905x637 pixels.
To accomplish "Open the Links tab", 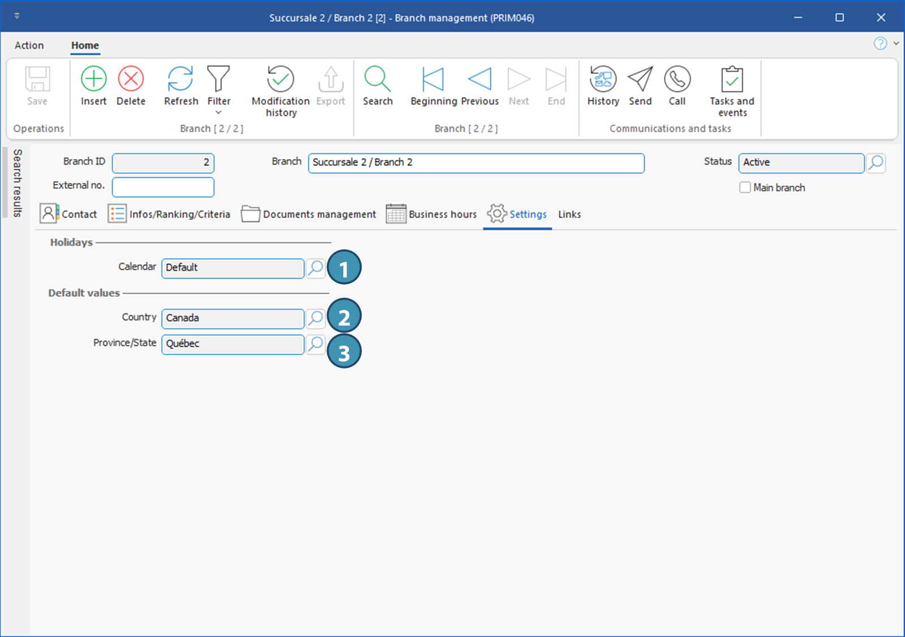I will pyautogui.click(x=569, y=215).
